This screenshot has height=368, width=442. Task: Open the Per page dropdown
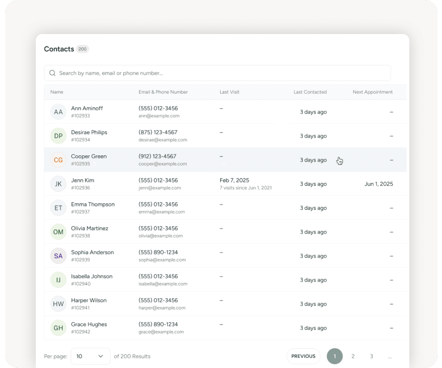coord(90,356)
